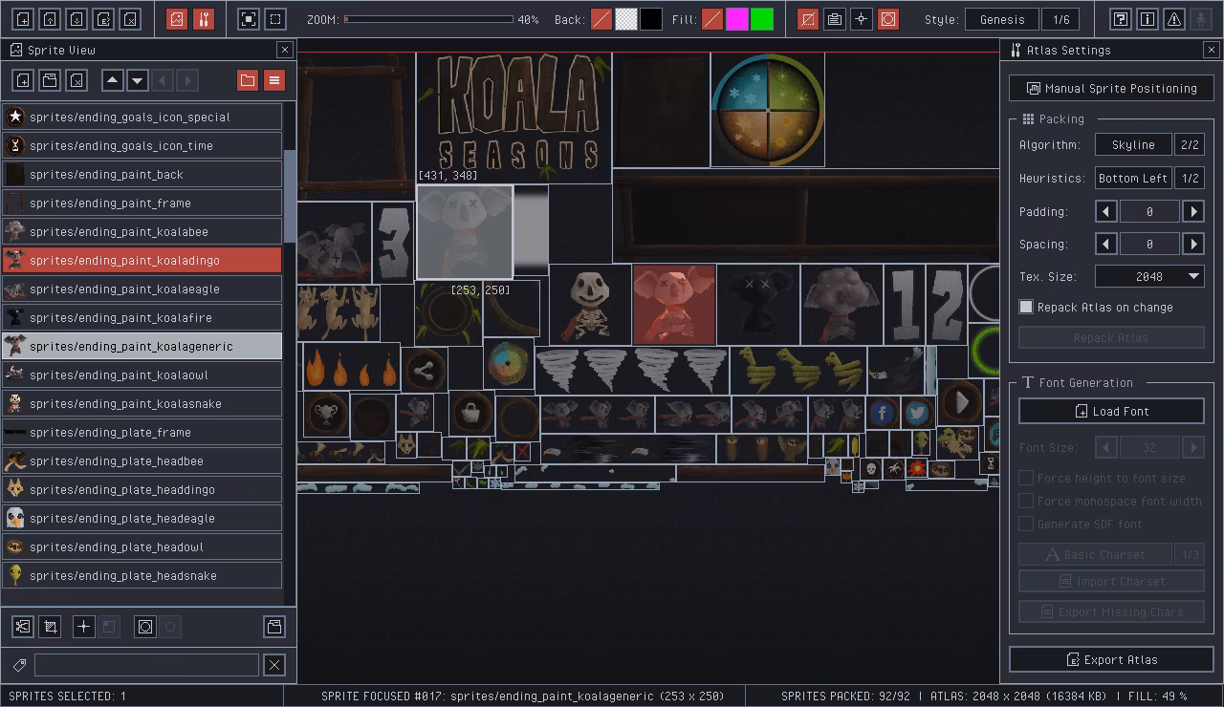This screenshot has width=1224, height=707.
Task: Select sprites/ending_paint_koalaowl in the list
Action: [142, 375]
